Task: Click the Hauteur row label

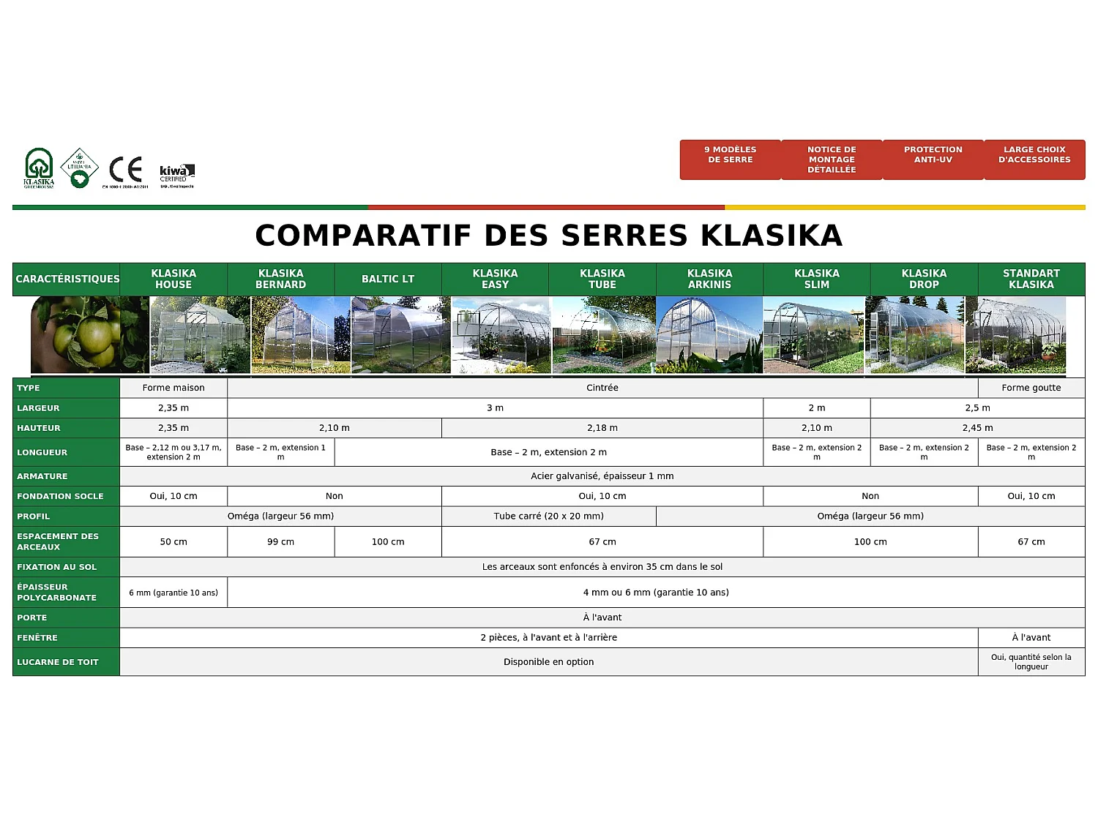Action: (x=67, y=428)
